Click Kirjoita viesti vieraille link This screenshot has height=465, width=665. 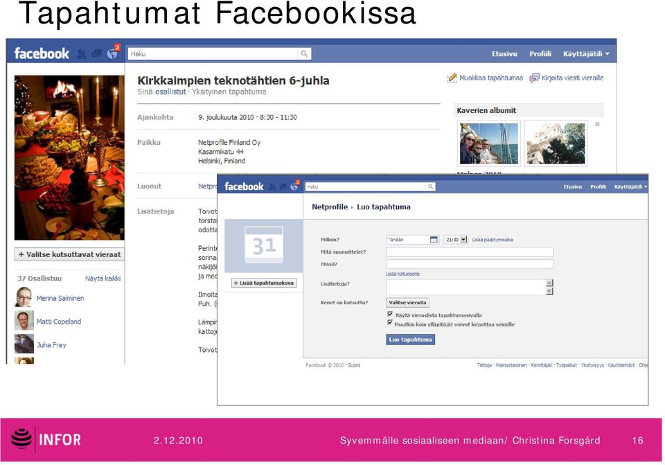[573, 78]
